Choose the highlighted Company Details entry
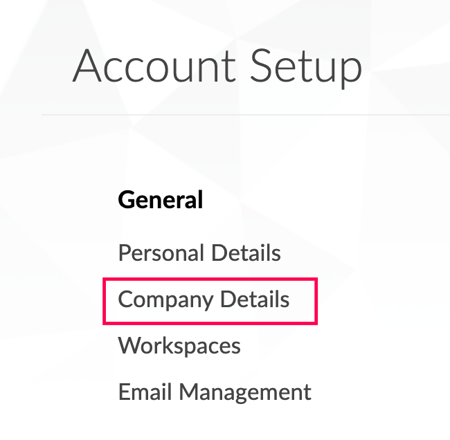 210,301
